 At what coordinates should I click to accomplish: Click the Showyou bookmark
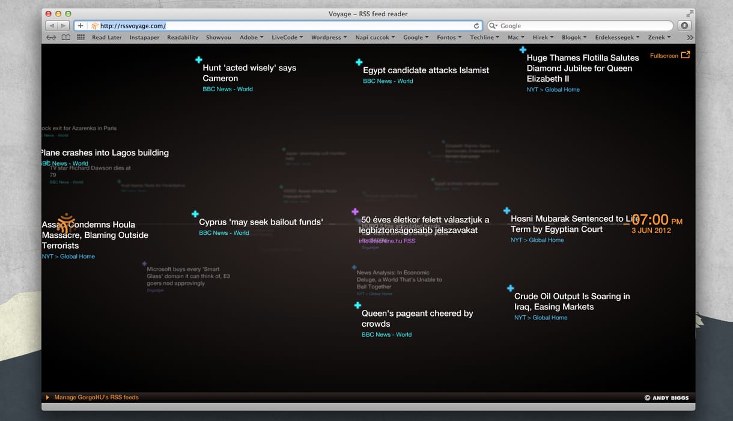click(218, 37)
